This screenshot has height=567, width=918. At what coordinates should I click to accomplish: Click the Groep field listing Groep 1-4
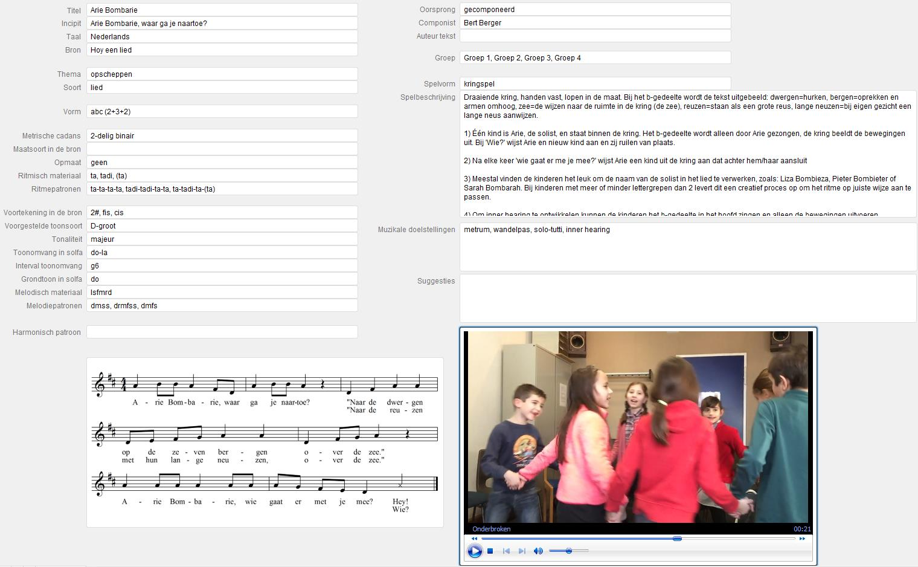595,58
